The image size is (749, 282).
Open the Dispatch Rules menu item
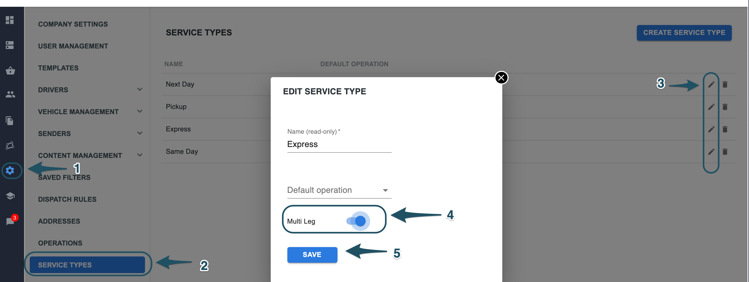tap(67, 199)
